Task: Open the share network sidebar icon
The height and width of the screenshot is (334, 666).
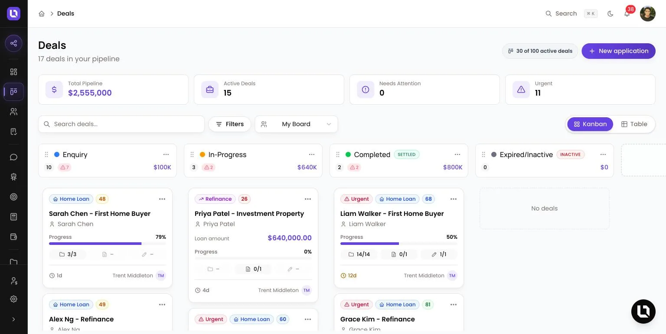Action: tap(13, 43)
